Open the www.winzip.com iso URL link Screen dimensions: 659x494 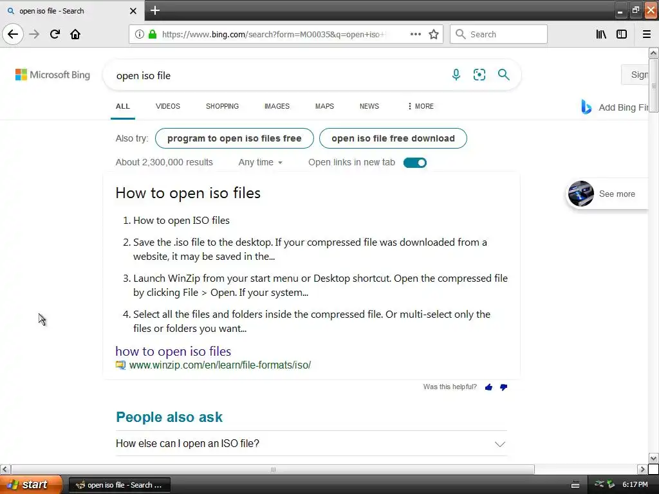(x=220, y=365)
